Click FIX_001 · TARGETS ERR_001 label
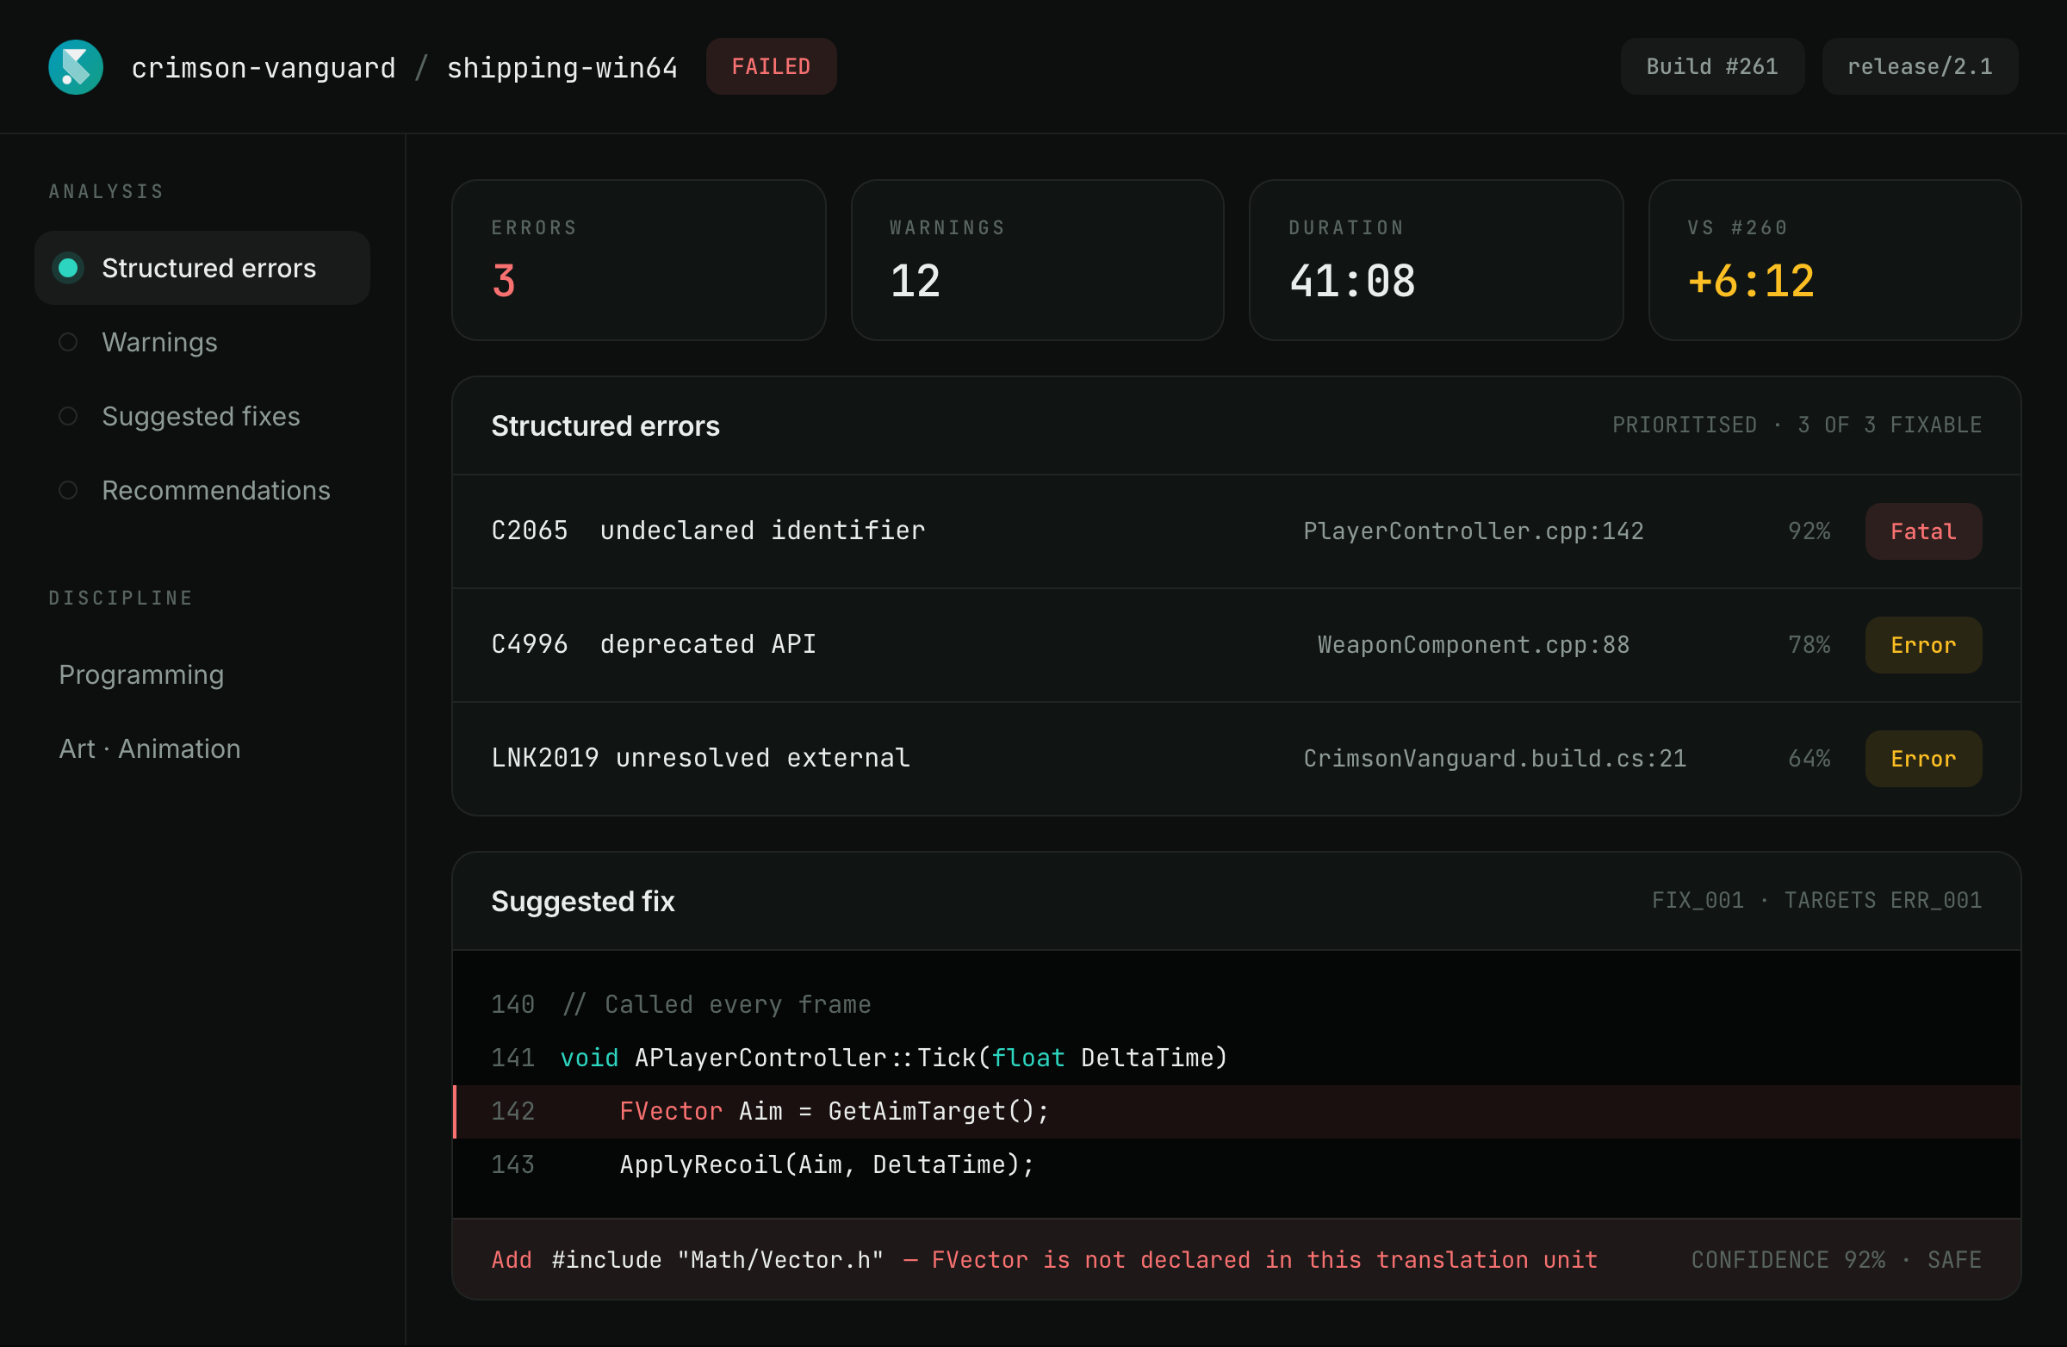 (1817, 901)
